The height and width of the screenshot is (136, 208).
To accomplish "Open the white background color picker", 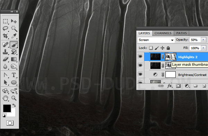I will click(x=13, y=114).
